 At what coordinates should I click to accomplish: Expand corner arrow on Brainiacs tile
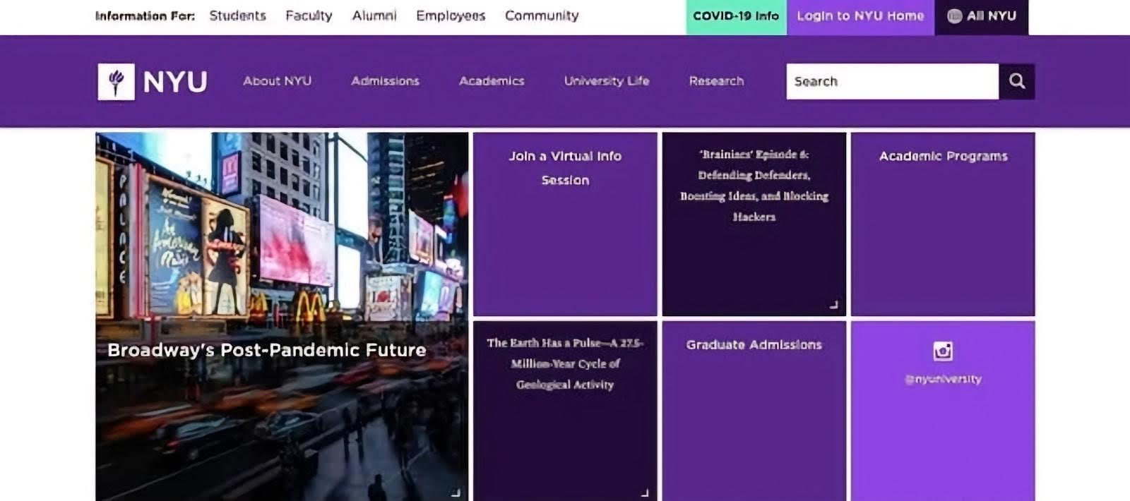pyautogui.click(x=833, y=305)
